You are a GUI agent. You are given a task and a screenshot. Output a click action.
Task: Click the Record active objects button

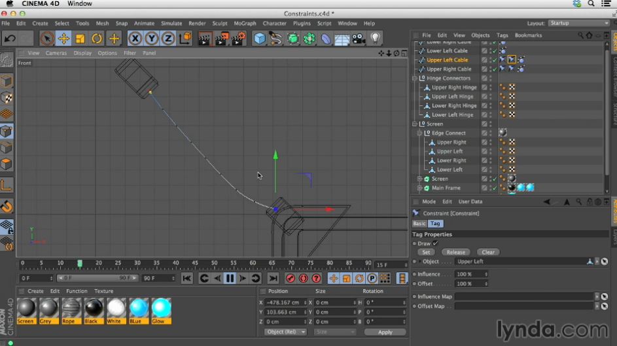click(291, 279)
